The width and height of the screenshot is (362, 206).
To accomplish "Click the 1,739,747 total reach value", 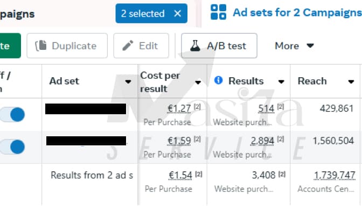I will [x=335, y=175].
